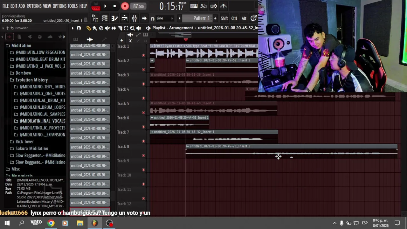Open the starred favorites tab in Browser
Image resolution: width=407 pixels, height=229 pixels.
[60, 37]
